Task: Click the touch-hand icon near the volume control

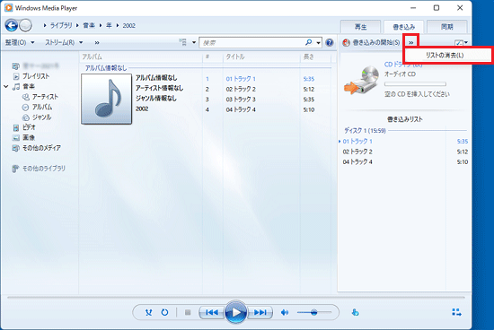Action: click(x=355, y=312)
